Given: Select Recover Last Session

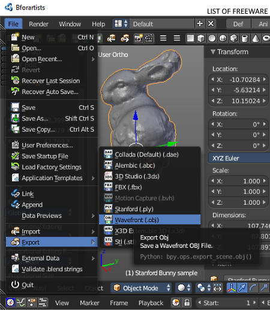Looking at the screenshot, I should tap(52, 81).
